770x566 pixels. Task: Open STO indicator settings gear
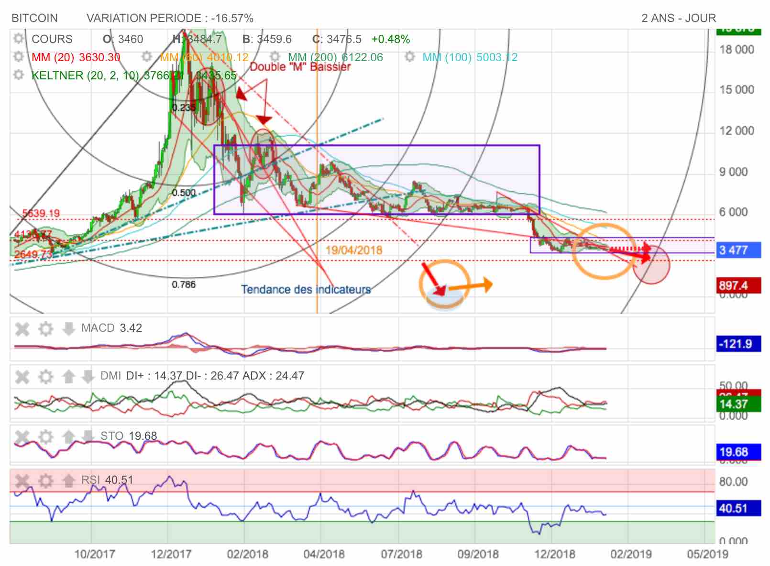pyautogui.click(x=45, y=436)
